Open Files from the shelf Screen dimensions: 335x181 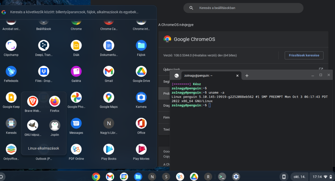coord(138,177)
